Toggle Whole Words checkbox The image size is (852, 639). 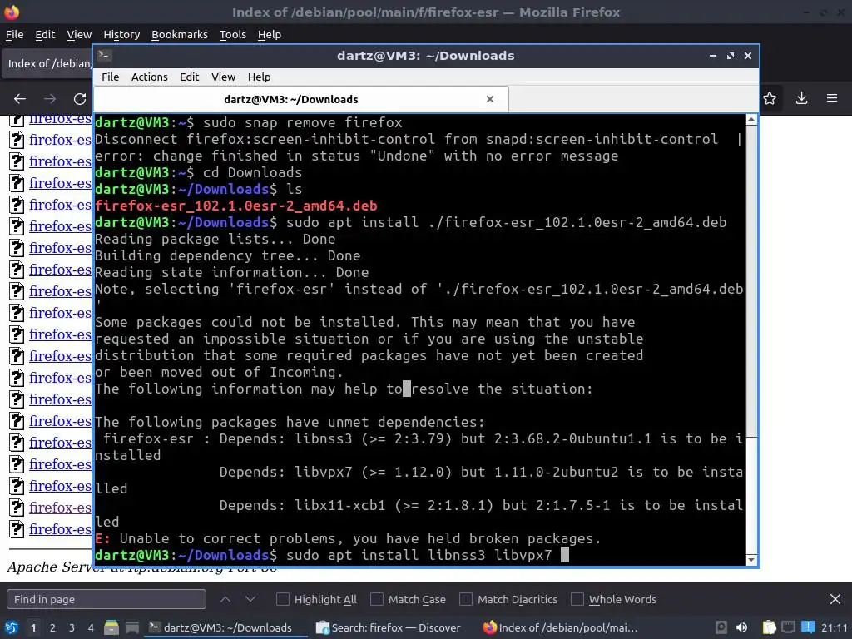pyautogui.click(x=577, y=599)
